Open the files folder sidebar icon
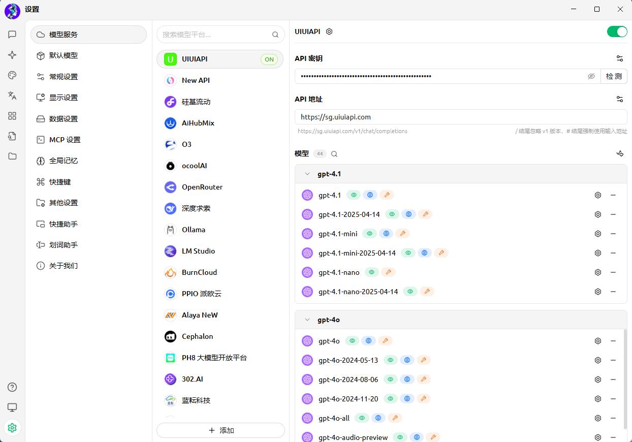This screenshot has width=632, height=442. [x=12, y=156]
